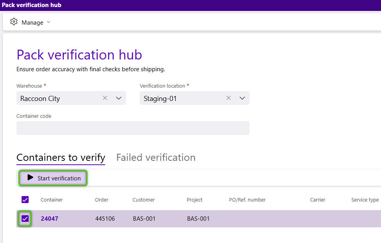
Task: Sort by the Order column header
Action: click(102, 200)
